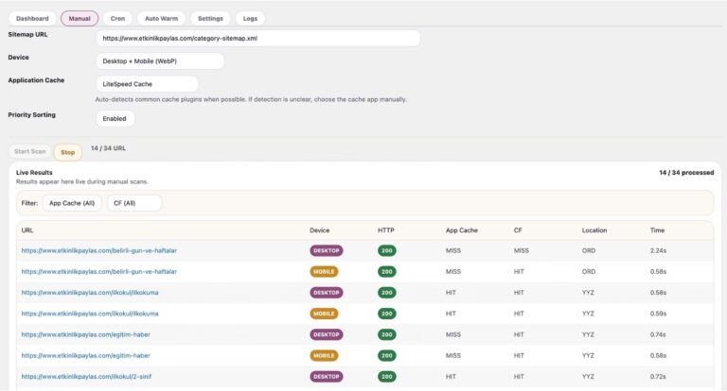Click MOBILE badge for egitim-haber row

coord(324,356)
